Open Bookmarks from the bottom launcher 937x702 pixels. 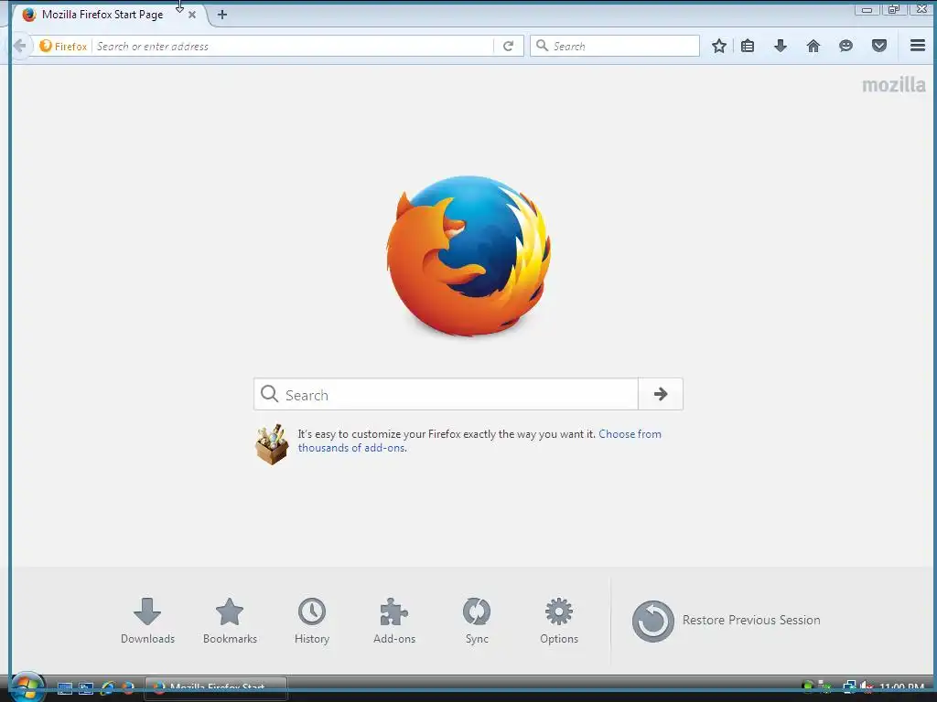coord(230,621)
